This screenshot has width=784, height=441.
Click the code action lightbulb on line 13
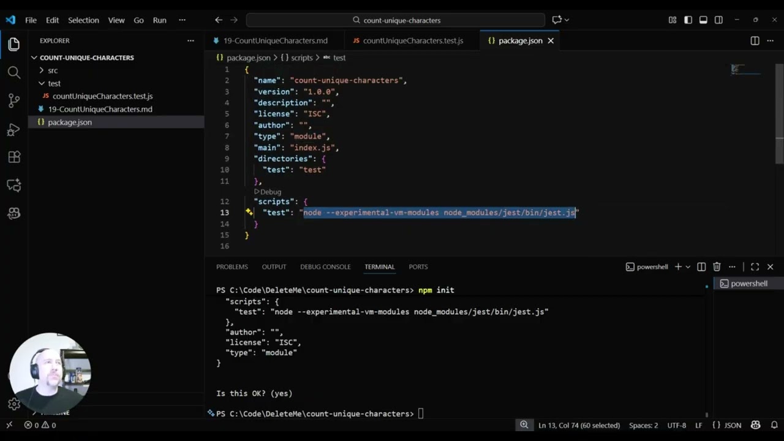[x=249, y=212]
